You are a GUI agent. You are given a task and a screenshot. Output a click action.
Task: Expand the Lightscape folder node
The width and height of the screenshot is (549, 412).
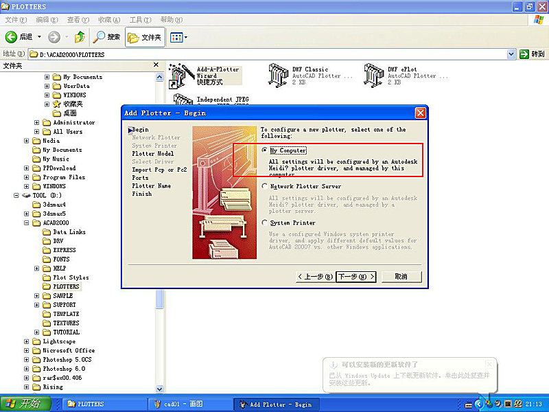pyautogui.click(x=26, y=341)
